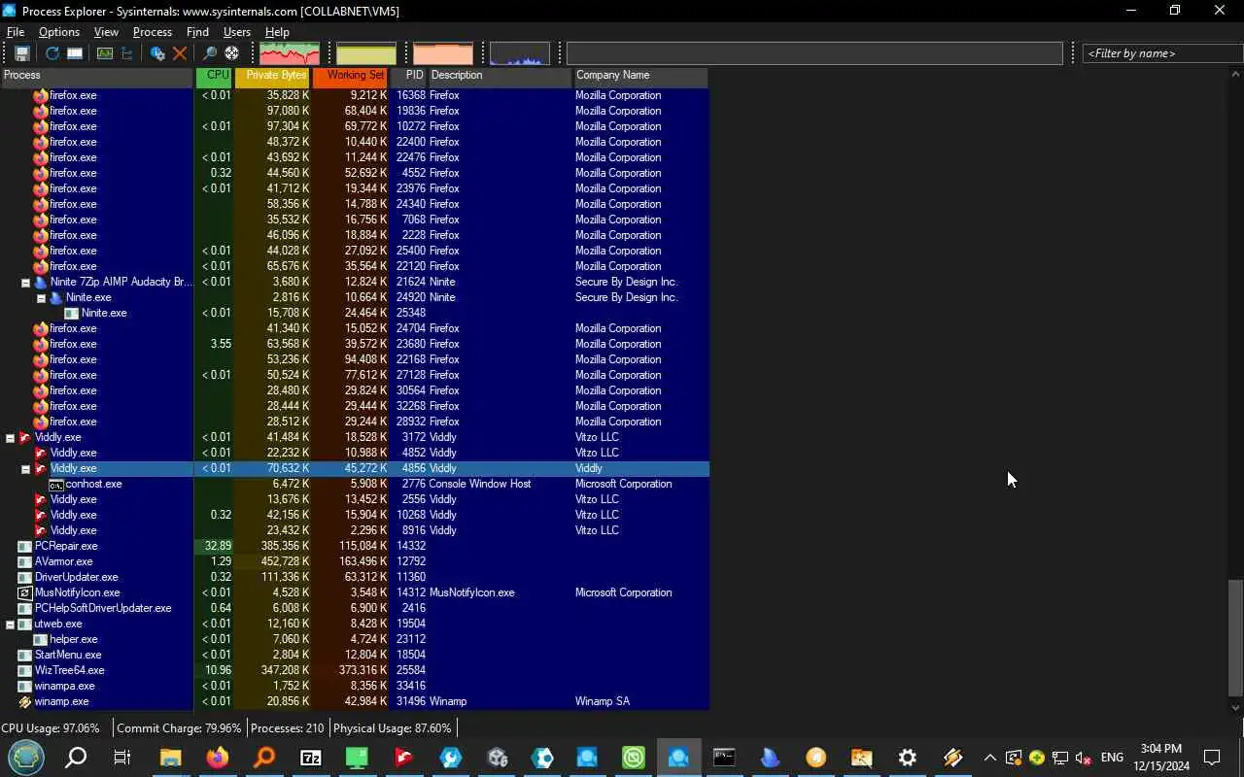Click the Save toolbar icon
This screenshot has width=1244, height=777.
[21, 53]
